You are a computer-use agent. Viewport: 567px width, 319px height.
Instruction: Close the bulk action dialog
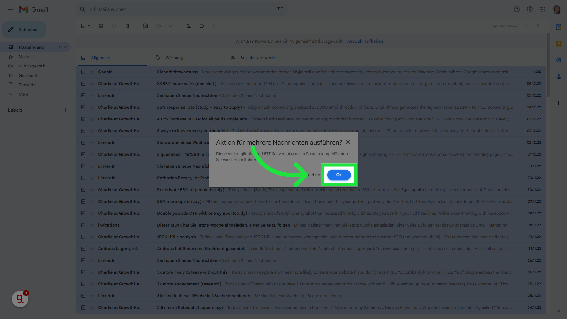348,142
